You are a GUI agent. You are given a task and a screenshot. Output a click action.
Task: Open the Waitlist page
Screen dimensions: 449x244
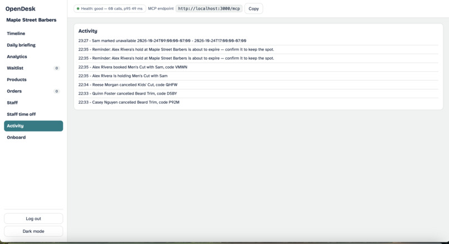click(x=33, y=68)
